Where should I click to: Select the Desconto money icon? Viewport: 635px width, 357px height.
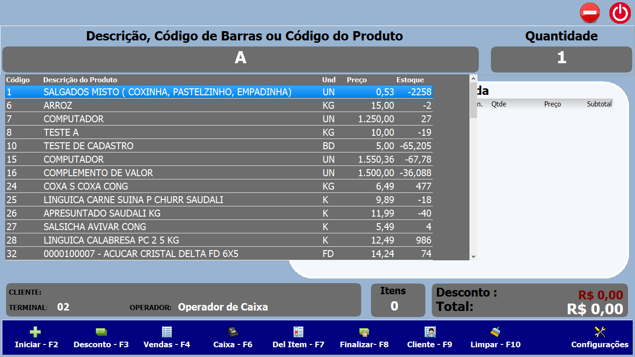coord(101,332)
